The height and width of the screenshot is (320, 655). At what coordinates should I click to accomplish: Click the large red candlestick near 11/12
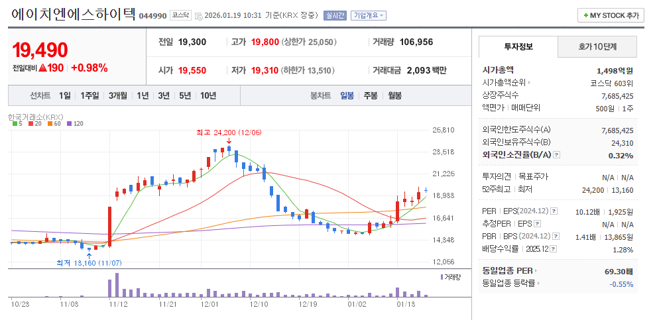coord(110,227)
